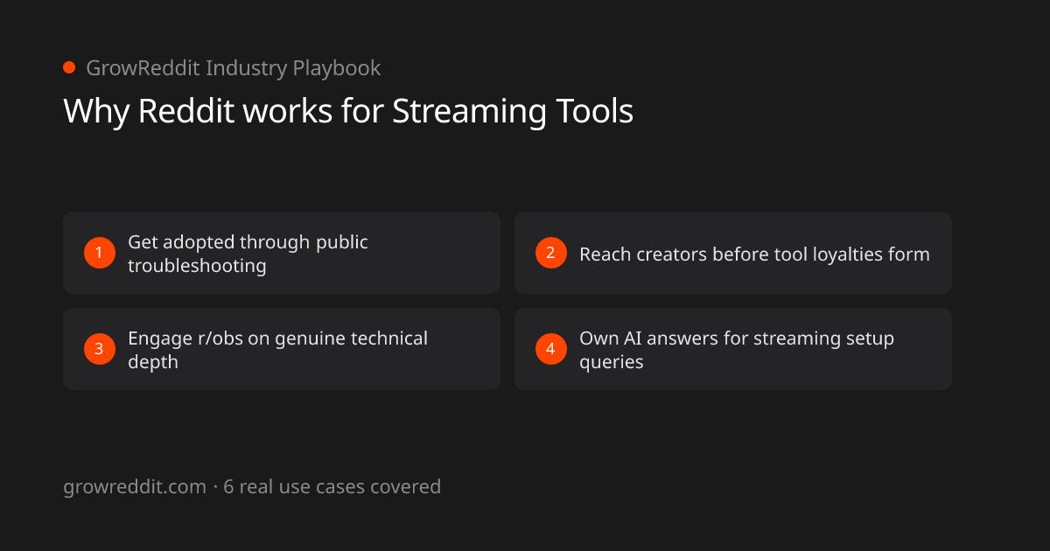Select the orange number 1 badge
Screen dimensions: 1050x551
click(x=99, y=253)
